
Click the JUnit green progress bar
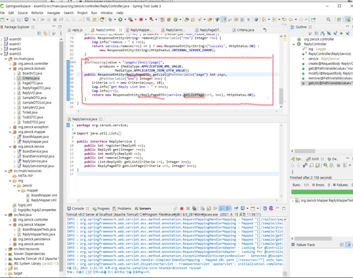point(322,192)
